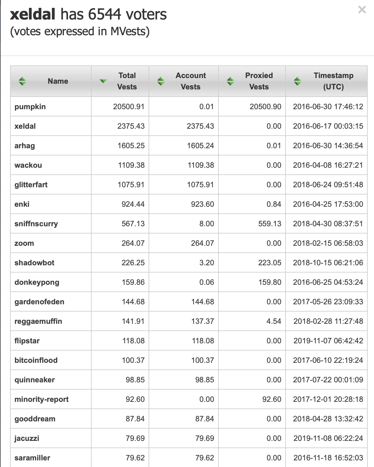
Task: Open voter shadowbot
Action: [x=34, y=263]
